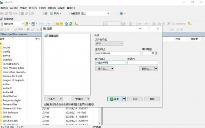Click the unselect files minus icon
The height and width of the screenshot is (128, 205).
pyautogui.click(x=177, y=29)
